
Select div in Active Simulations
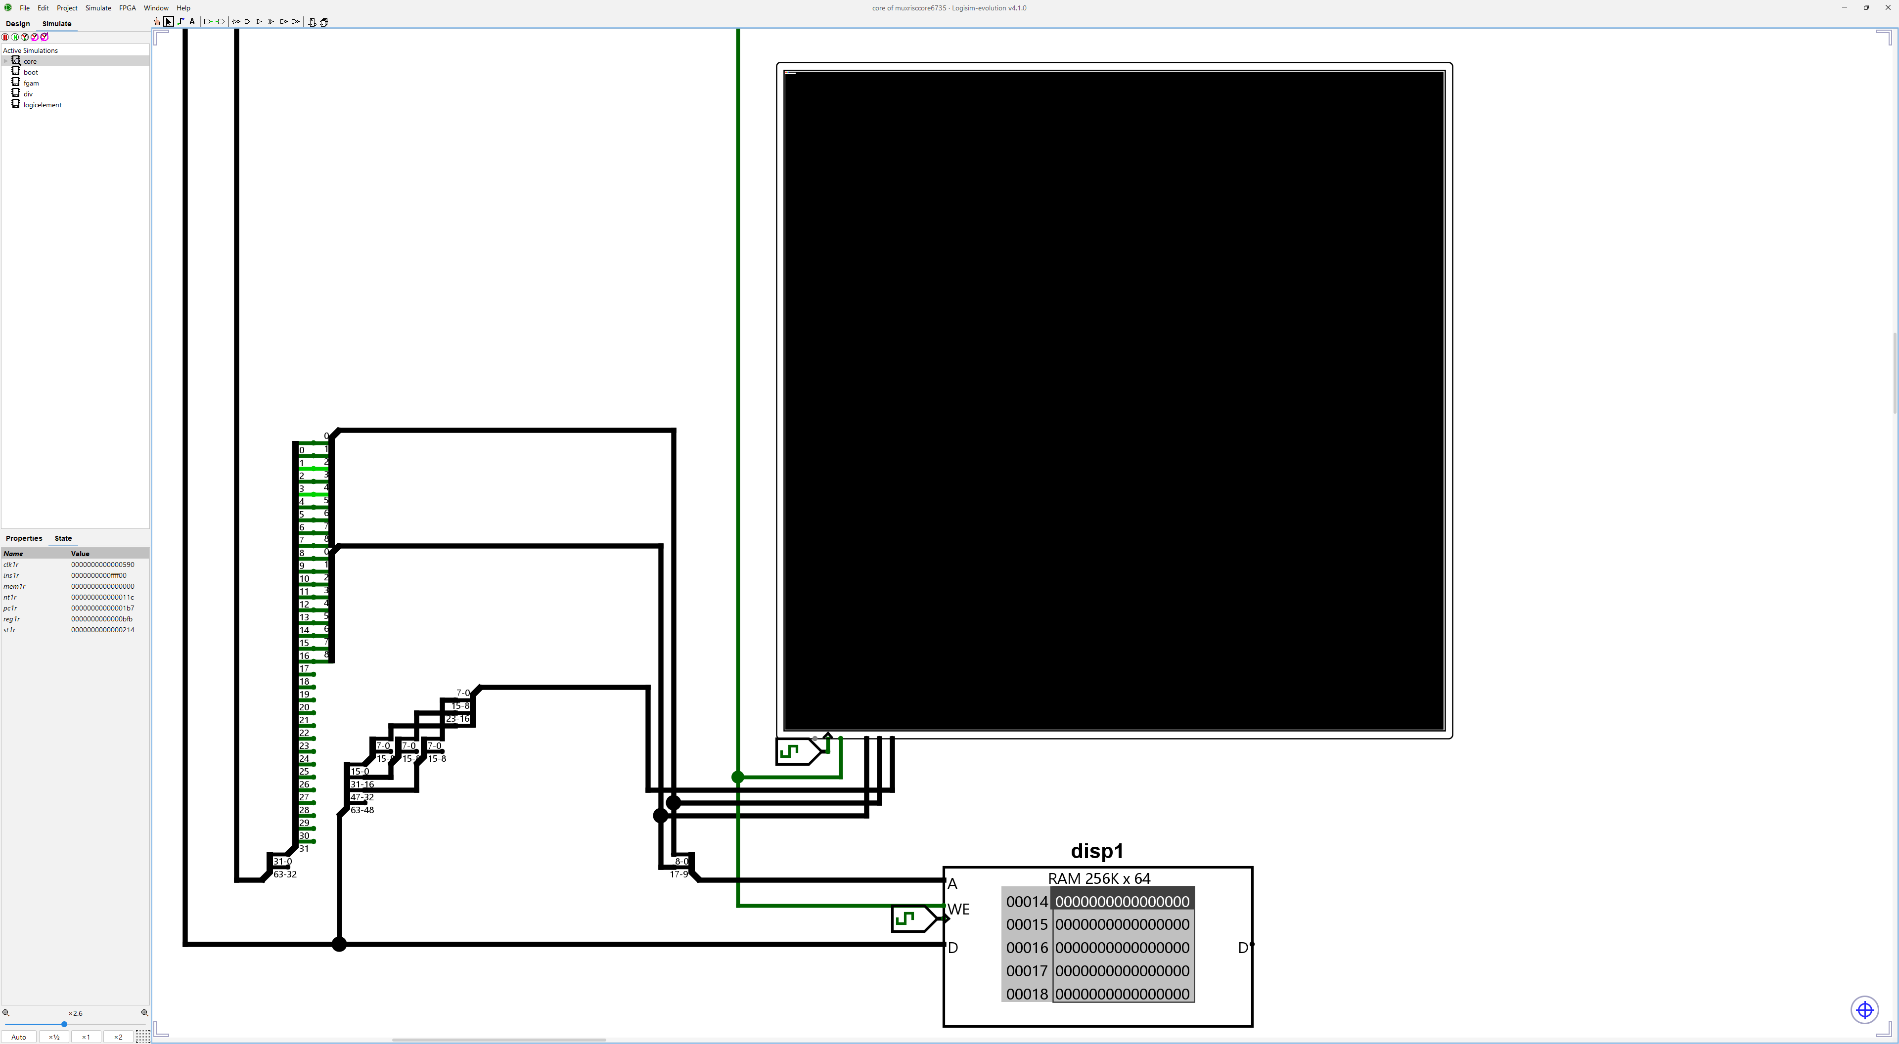click(x=28, y=94)
